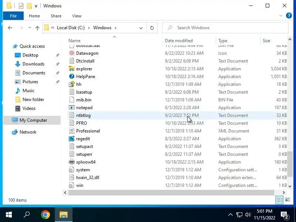
Task: Click the vertical scrollbar down arrow
Action: point(290,186)
